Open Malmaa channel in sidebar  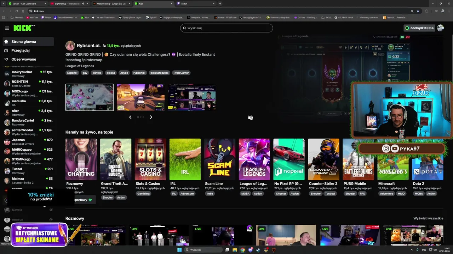tap(28, 180)
